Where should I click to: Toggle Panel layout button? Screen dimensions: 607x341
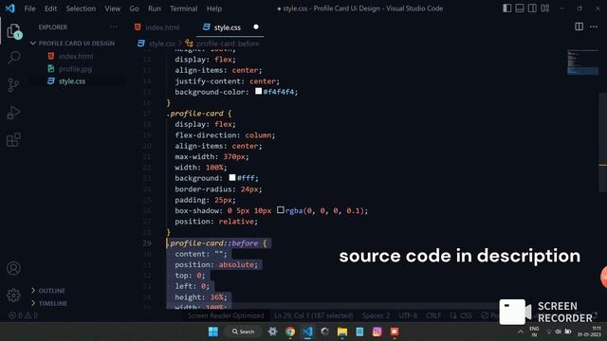[x=520, y=9]
